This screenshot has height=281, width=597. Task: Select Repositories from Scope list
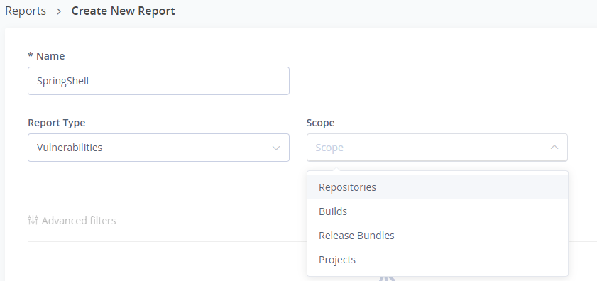(x=437, y=187)
